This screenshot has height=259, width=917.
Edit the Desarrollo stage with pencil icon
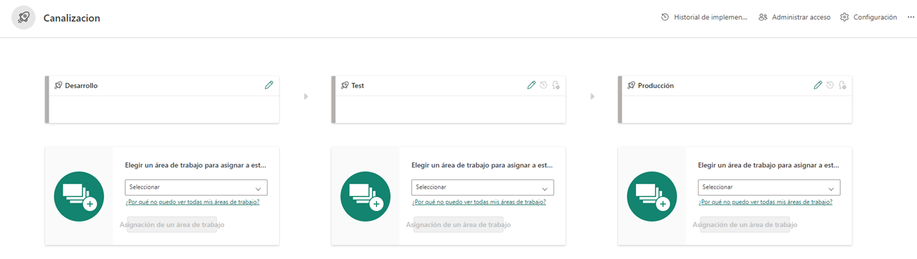(x=269, y=85)
